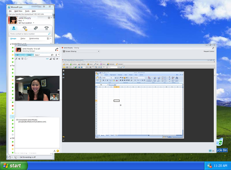The width and height of the screenshot is (231, 170).
Task: Click the Windows start button
Action: [x=14, y=166]
